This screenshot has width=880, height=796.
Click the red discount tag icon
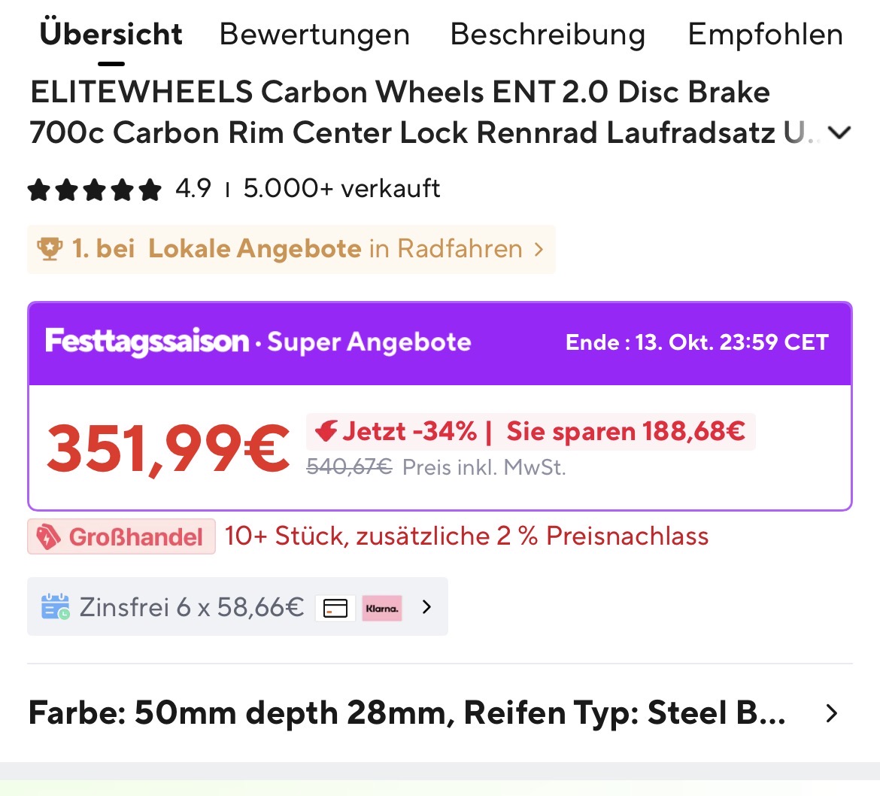[x=326, y=432]
